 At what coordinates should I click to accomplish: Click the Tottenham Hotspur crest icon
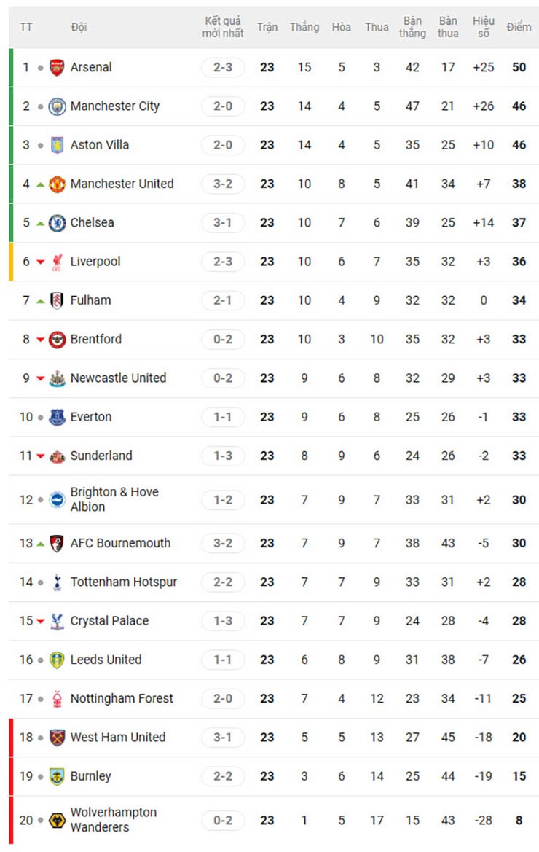pyautogui.click(x=57, y=582)
